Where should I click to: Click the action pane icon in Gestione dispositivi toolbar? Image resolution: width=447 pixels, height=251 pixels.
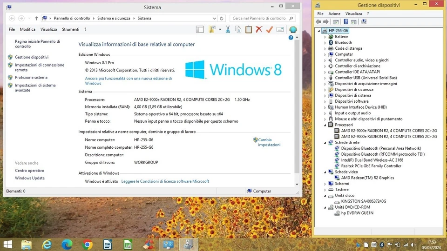click(x=354, y=22)
